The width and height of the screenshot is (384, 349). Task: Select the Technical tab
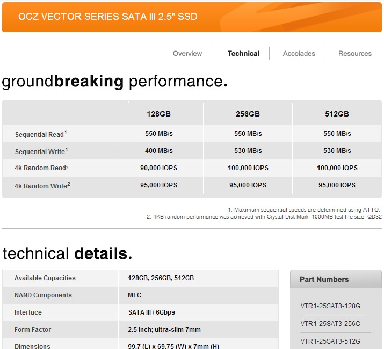click(243, 54)
